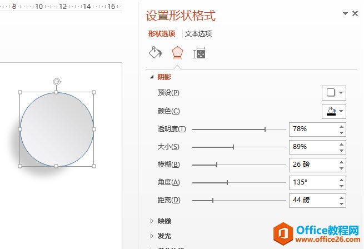Select the circle shape on the slide
This screenshot has width=364, height=249.
57,129
